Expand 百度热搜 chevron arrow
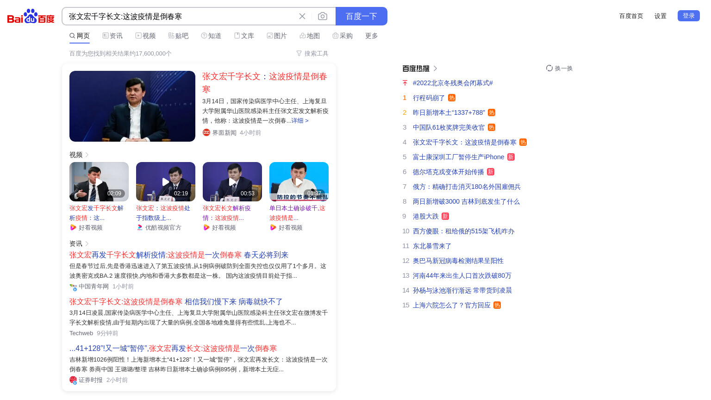The width and height of the screenshot is (711, 400). tap(435, 69)
